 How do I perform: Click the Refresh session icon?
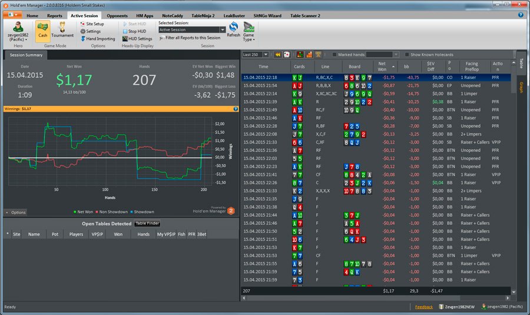pos(234,29)
